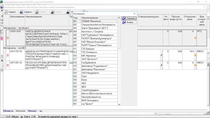Click orange price marker by 19,4 value
Screen dimensions: 210x118
click(x=195, y=55)
